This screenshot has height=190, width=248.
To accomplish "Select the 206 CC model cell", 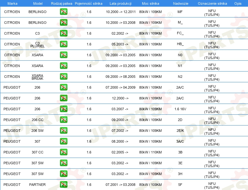I will [x=37, y=120].
